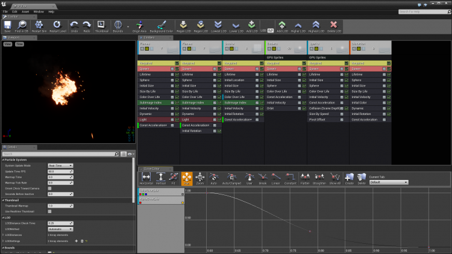Click the Delete LOD icon
The height and width of the screenshot is (254, 452).
click(333, 26)
